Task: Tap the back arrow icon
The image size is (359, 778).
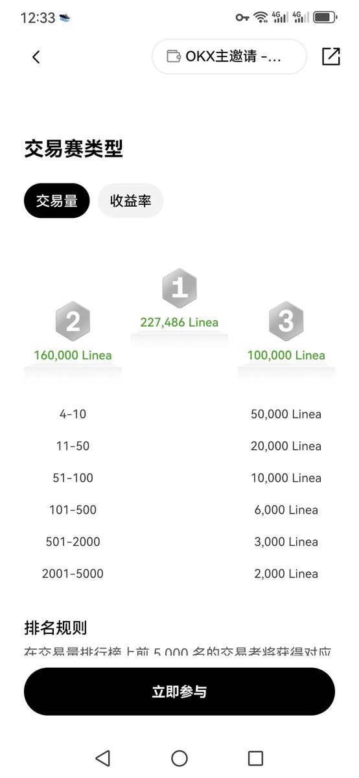Action: pos(36,57)
